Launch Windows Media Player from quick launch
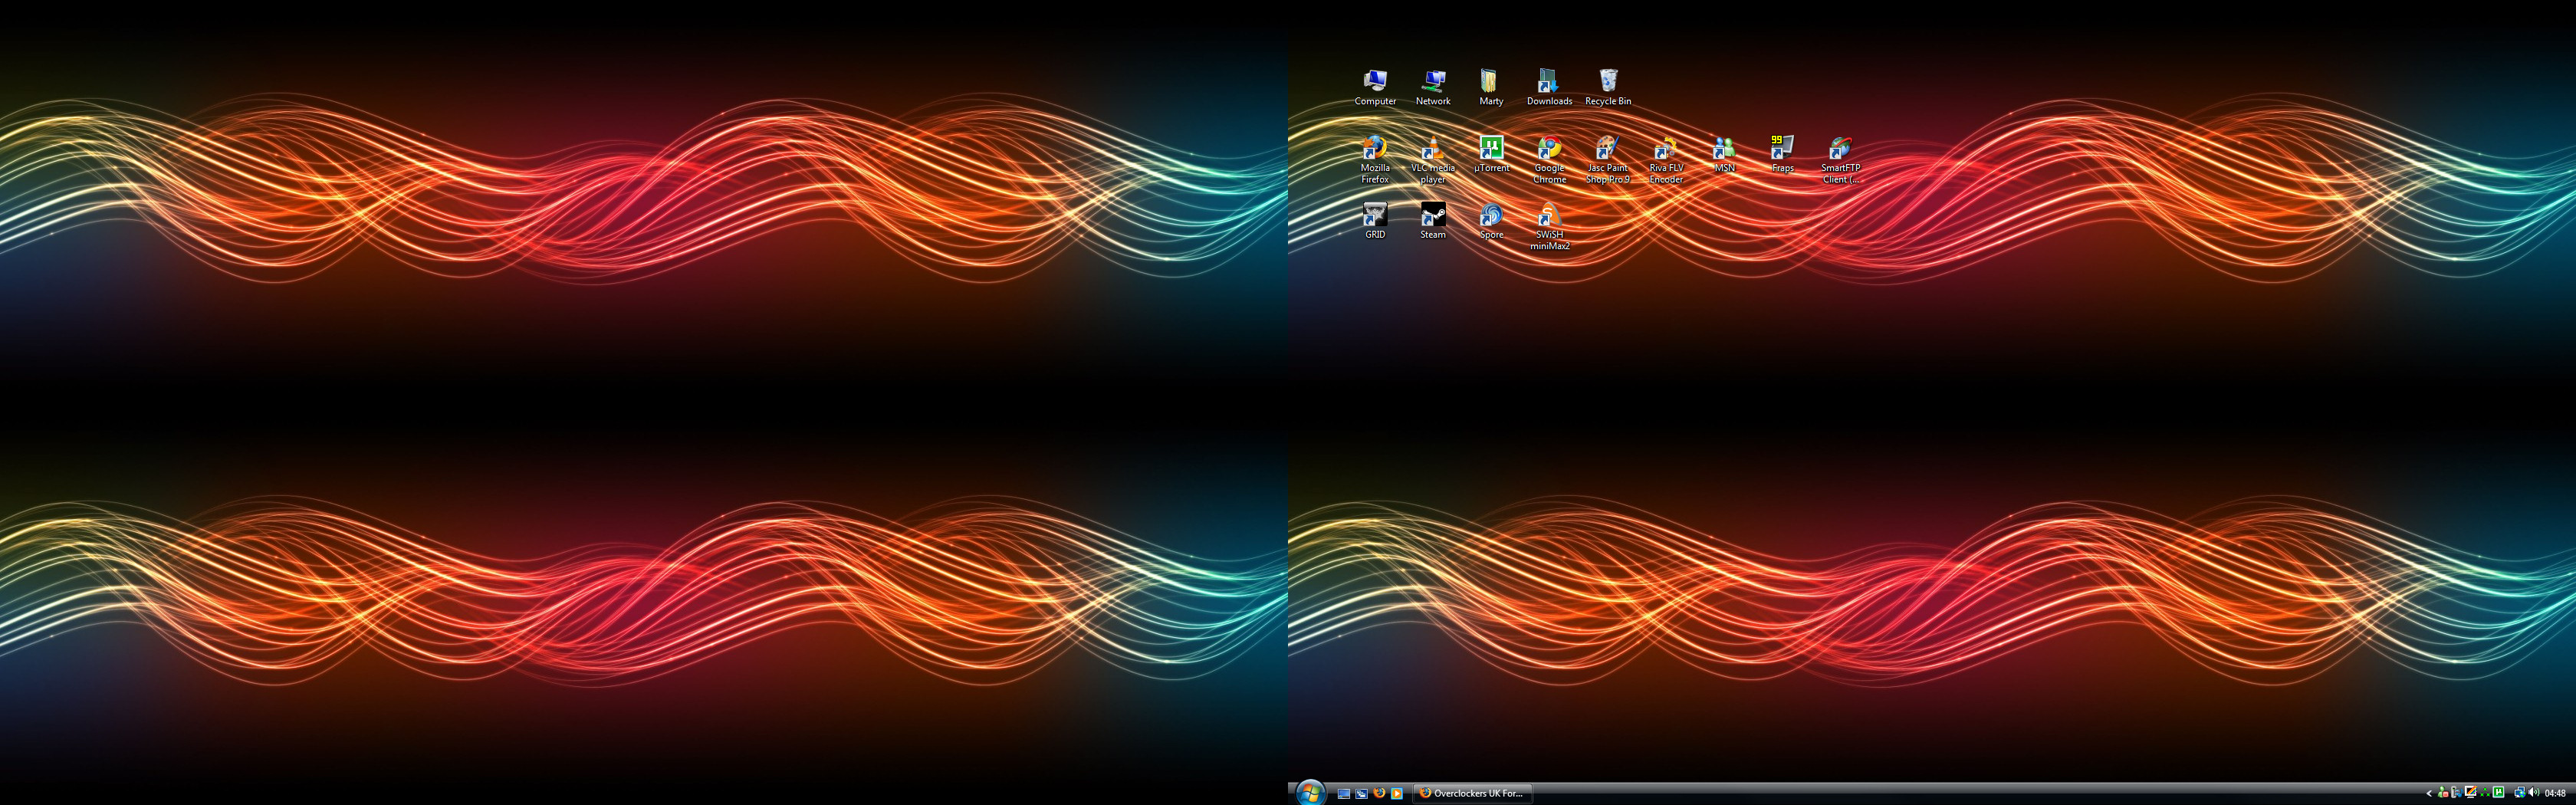This screenshot has height=805, width=2576. click(x=1397, y=794)
